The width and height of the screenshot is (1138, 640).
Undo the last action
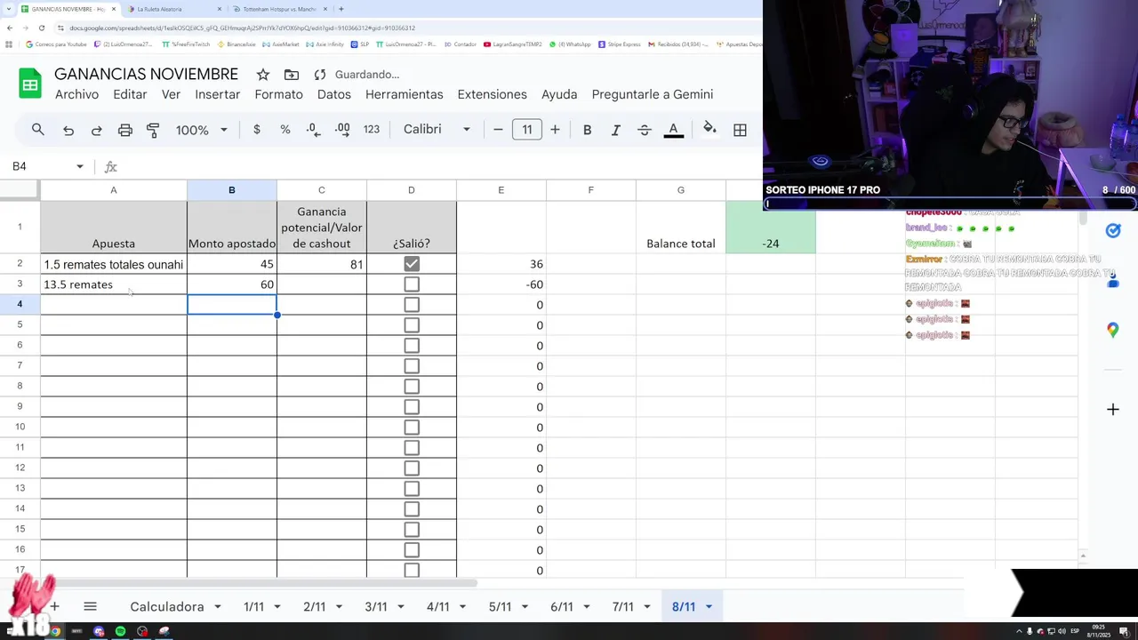pyautogui.click(x=68, y=130)
